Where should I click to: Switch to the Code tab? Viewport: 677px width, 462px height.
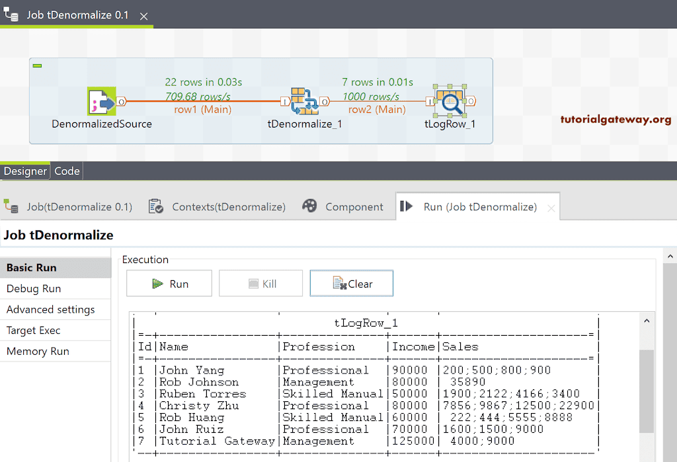(x=67, y=171)
